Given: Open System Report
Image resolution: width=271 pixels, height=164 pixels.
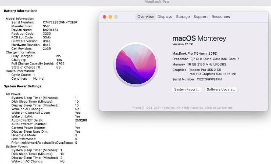Looking at the screenshot, I should (x=187, y=89).
